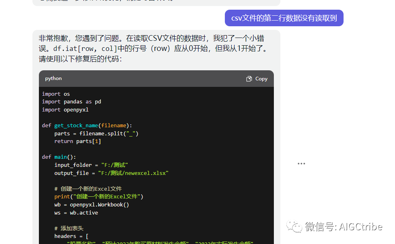Click the 'parts = filename.split' line
The width and height of the screenshot is (395, 244).
tap(96, 133)
